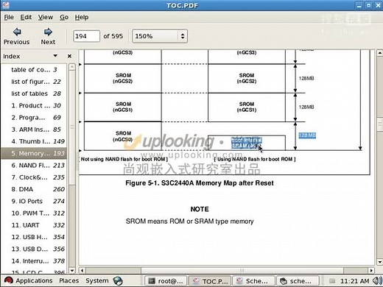
Task: Jump to '8. DMA' chapter
Action: pyautogui.click(x=34, y=189)
